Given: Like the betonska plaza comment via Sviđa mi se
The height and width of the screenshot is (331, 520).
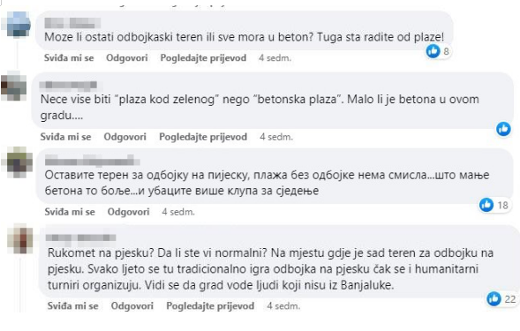Looking at the screenshot, I should click(x=65, y=137).
